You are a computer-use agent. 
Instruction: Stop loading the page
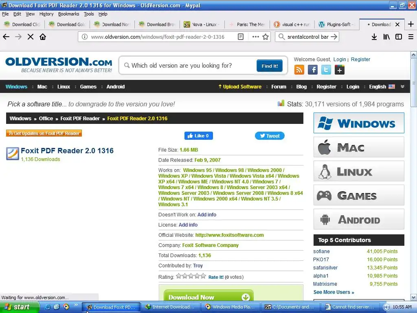(31, 37)
